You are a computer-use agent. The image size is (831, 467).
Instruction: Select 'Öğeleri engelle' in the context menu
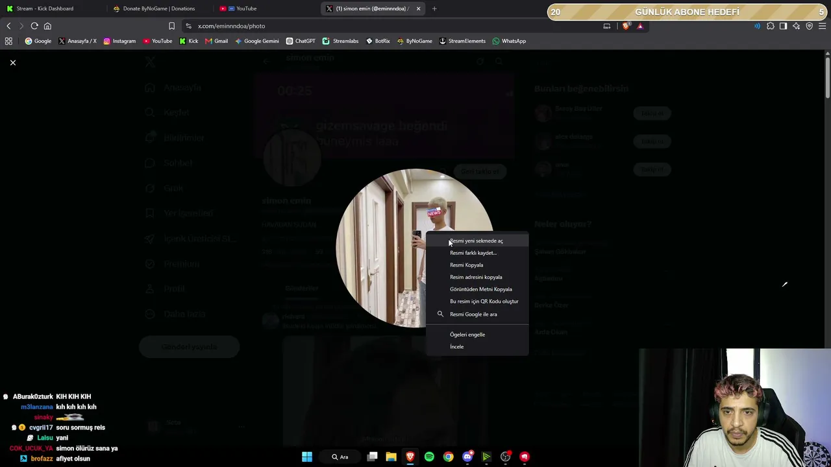pos(477,335)
